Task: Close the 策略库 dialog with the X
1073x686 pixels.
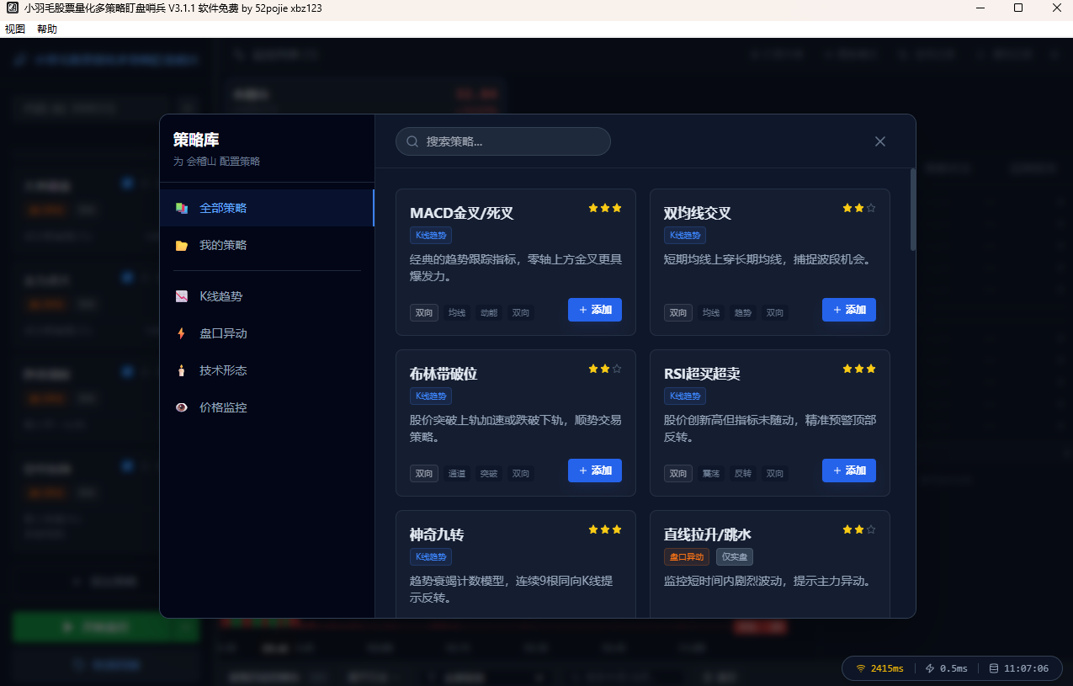Action: point(880,141)
